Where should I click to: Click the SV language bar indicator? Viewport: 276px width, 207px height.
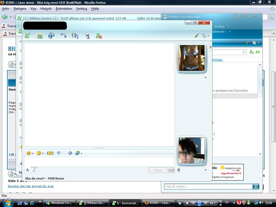[227, 202]
